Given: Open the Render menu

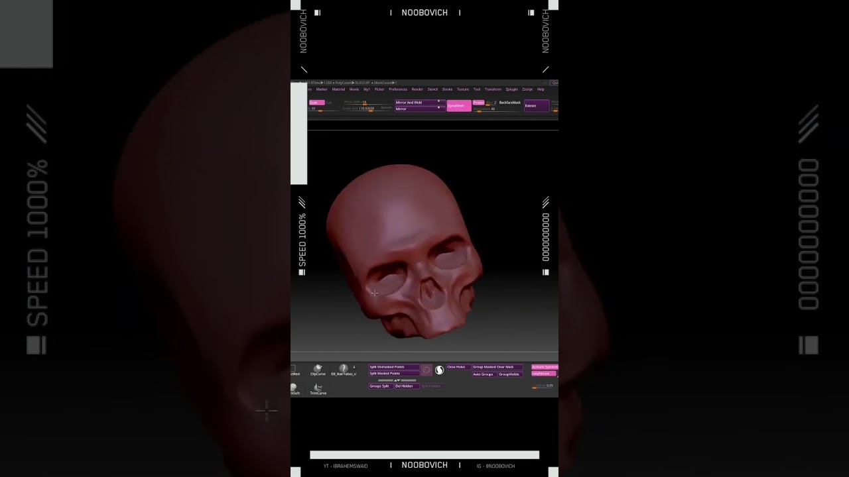Looking at the screenshot, I should (417, 89).
